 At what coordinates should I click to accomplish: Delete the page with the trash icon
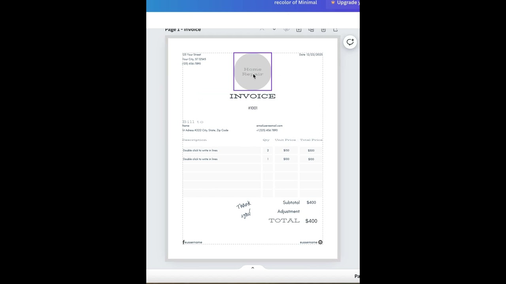(x=323, y=30)
